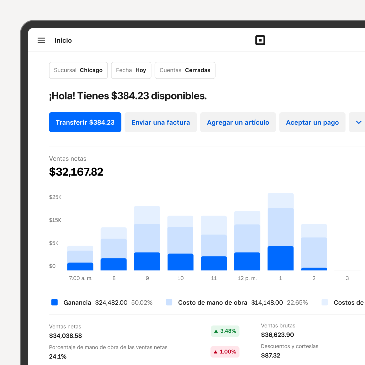Viewport: 365px width, 365px height.
Task: Click Costo de mano de obra $14,148.00
Action: coord(230,302)
